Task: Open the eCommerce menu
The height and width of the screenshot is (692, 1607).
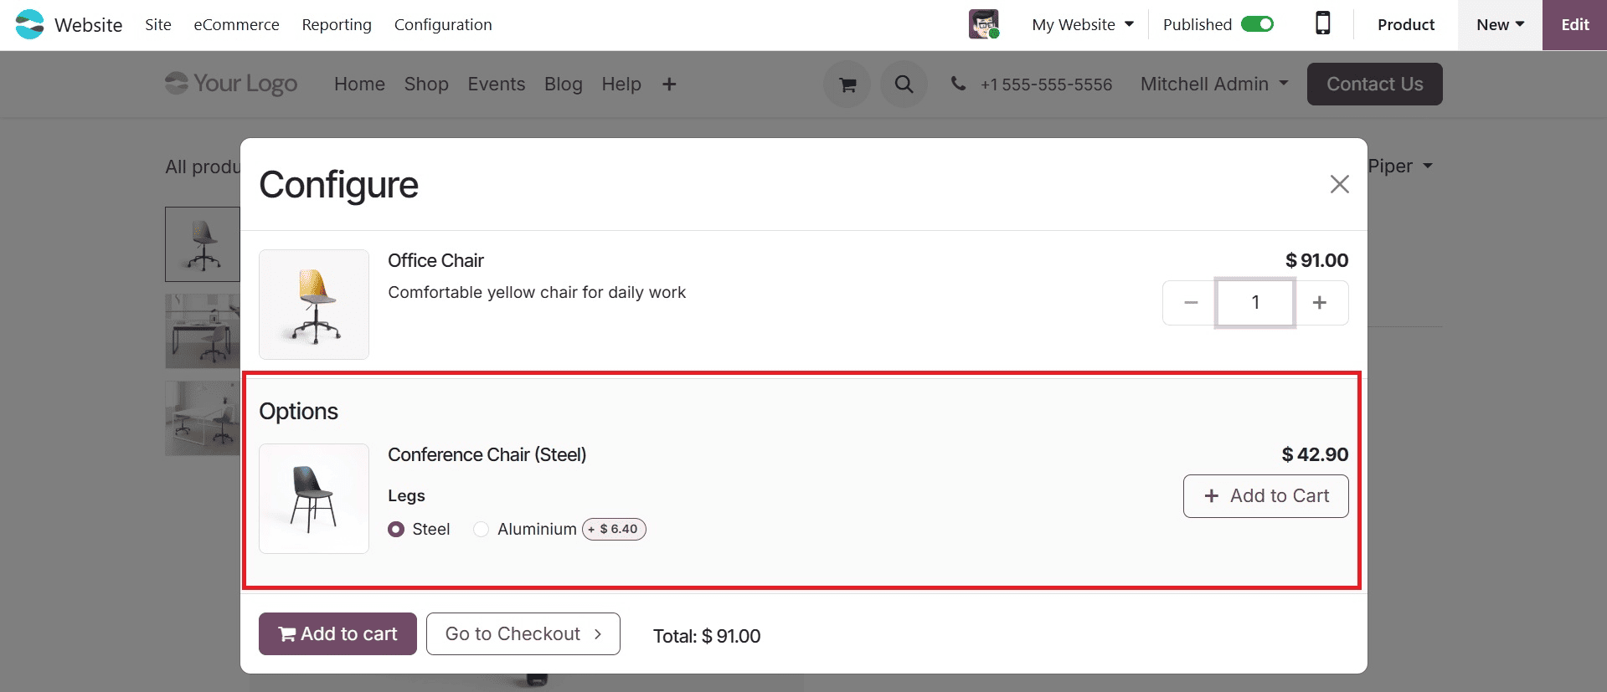Action: [x=236, y=24]
